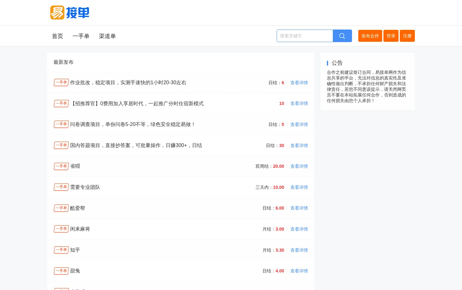This screenshot has height=290, width=462.
Task: Open the 渠道单 navigation item
Action: (107, 36)
